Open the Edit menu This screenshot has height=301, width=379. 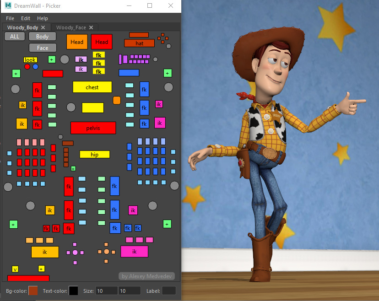25,18
